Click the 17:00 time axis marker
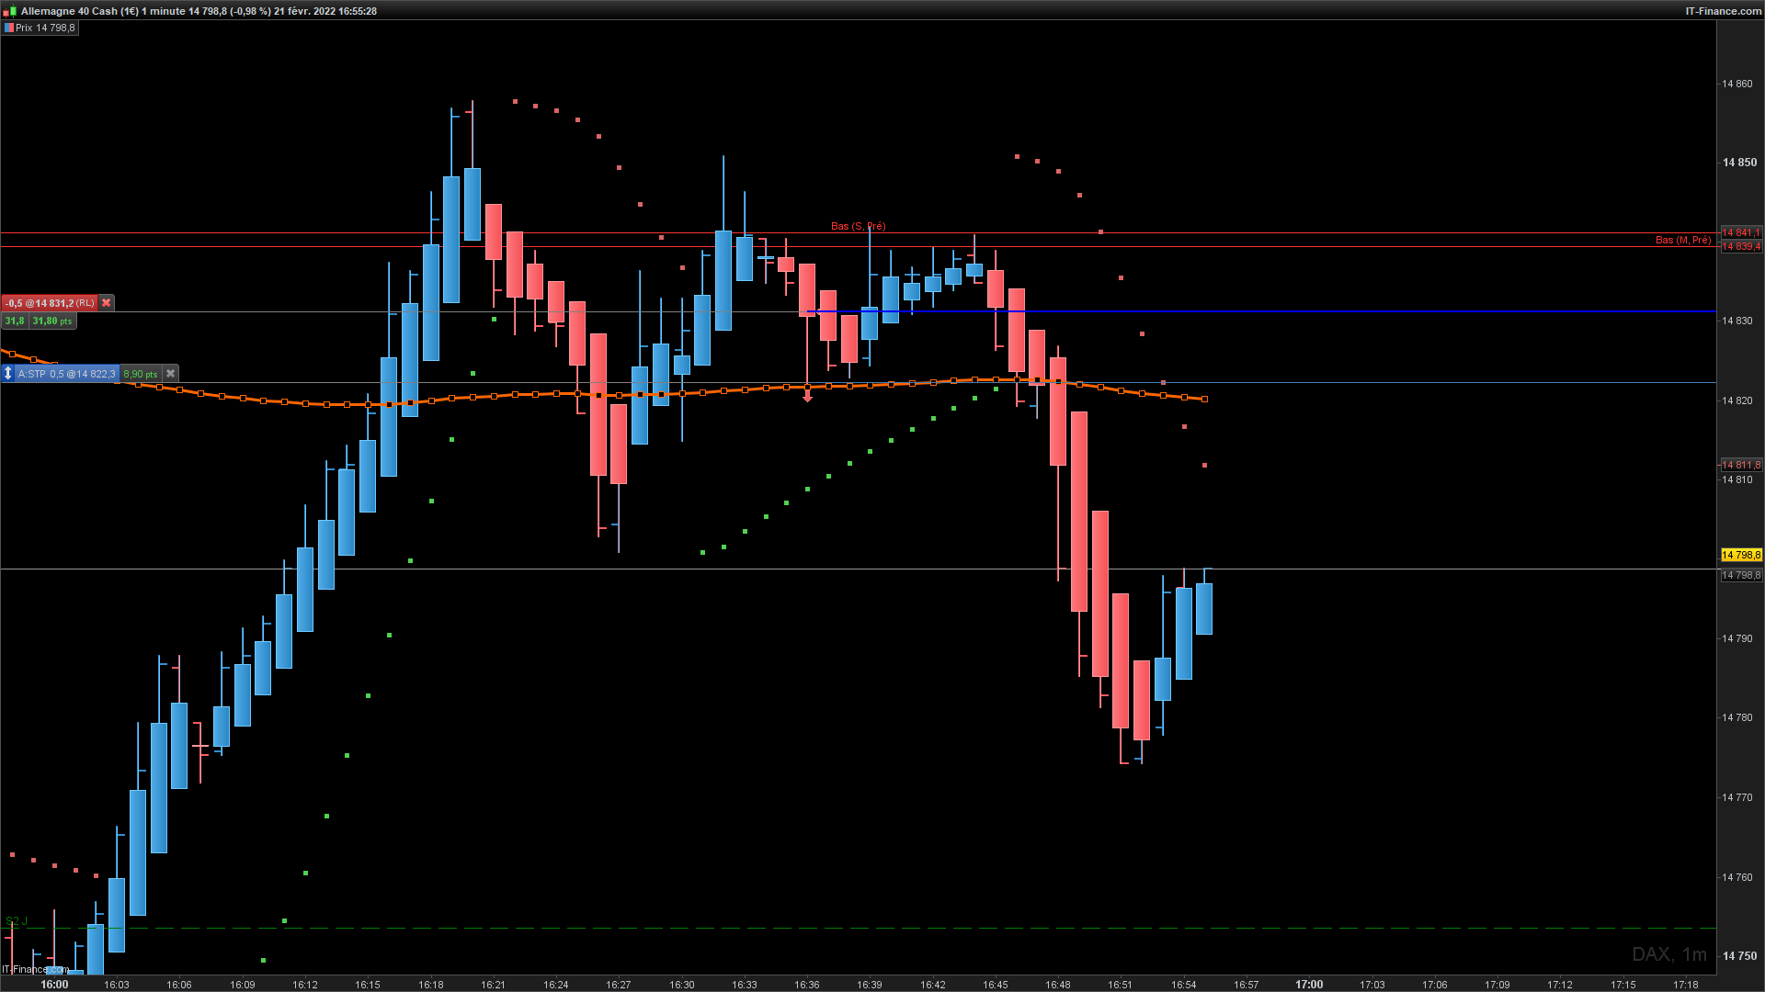The width and height of the screenshot is (1765, 992). pyautogui.click(x=1309, y=985)
